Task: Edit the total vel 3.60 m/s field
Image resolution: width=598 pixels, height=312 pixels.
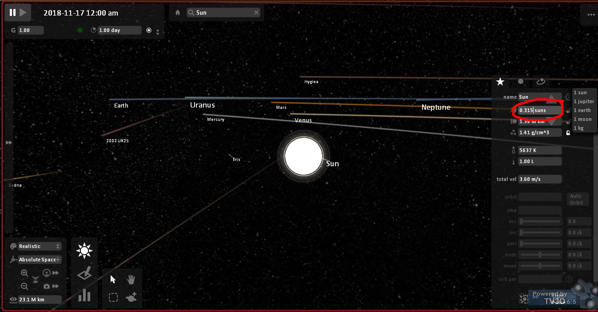Action: 540,179
